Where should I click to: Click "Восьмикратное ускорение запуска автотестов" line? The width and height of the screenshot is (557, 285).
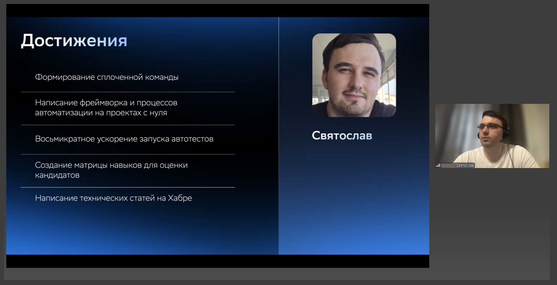[x=124, y=139]
